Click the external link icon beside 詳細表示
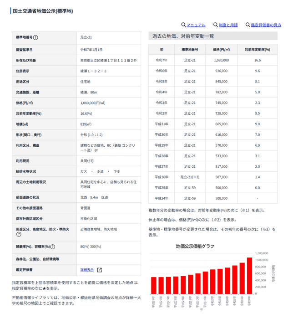This screenshot has width=288, height=319. [99, 270]
